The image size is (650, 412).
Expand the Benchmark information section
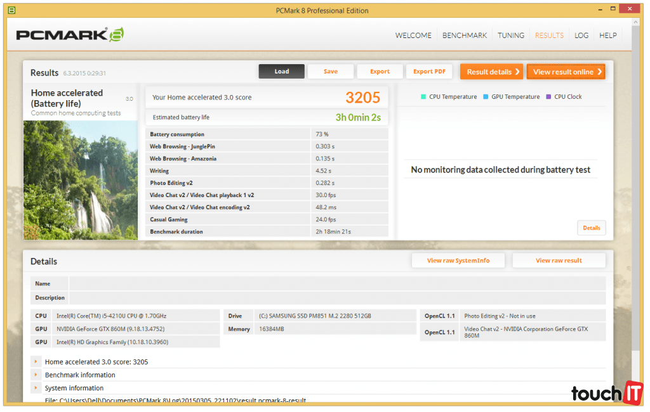coord(36,375)
